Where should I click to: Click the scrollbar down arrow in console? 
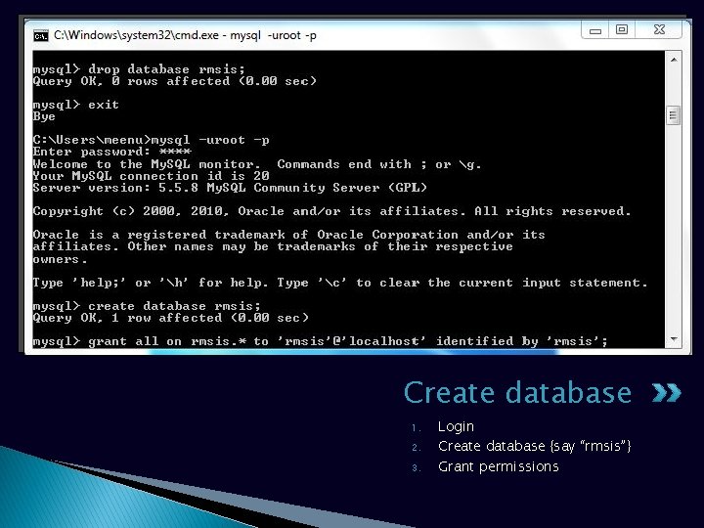674,339
